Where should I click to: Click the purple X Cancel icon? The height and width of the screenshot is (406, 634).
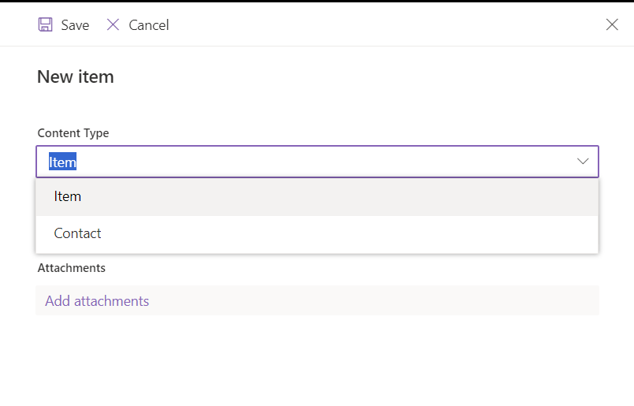coord(113,24)
